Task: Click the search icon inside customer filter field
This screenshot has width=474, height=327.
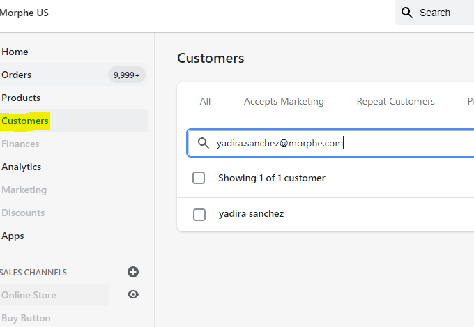Action: [x=204, y=143]
